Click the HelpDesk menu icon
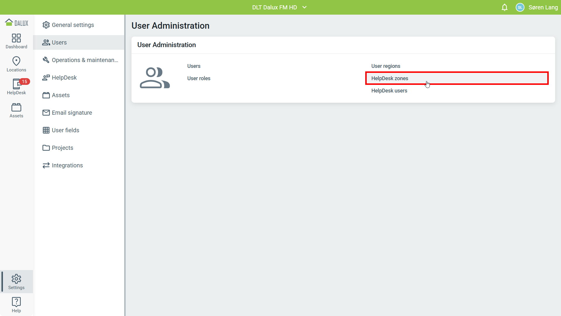 (46, 78)
